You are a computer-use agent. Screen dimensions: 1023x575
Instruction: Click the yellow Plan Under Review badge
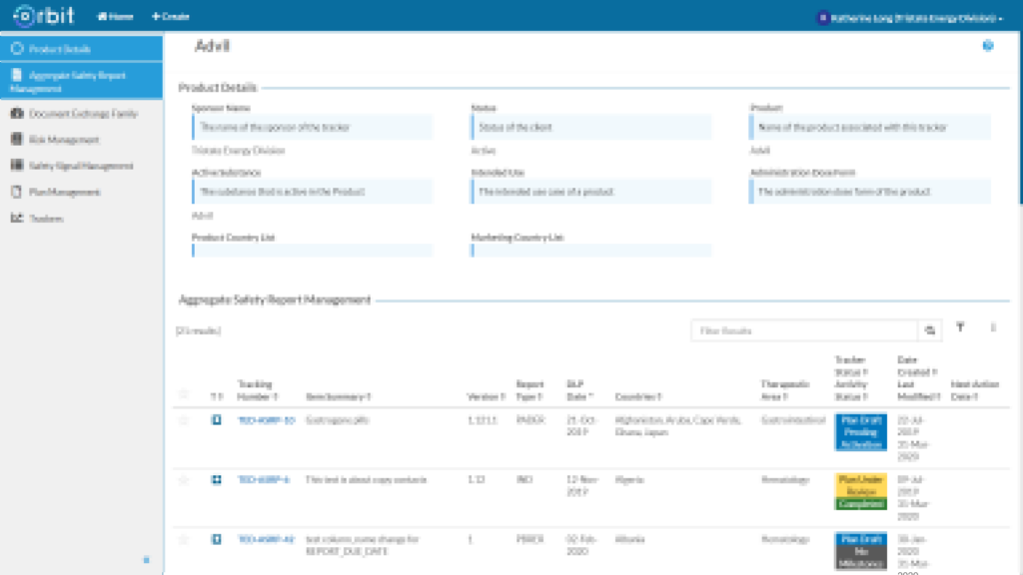click(860, 485)
